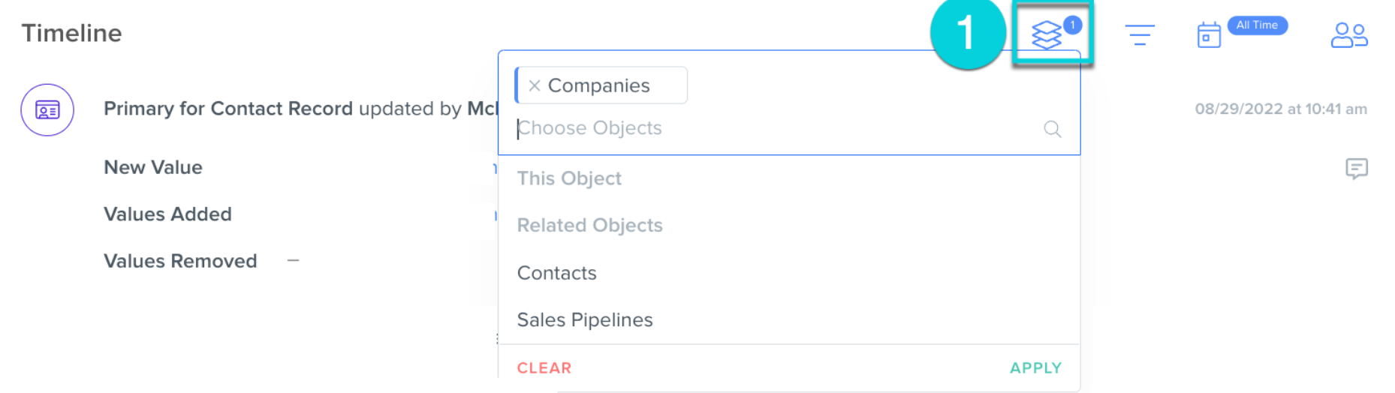Click the search magnifier in object chooser
1395x393 pixels.
1052,129
